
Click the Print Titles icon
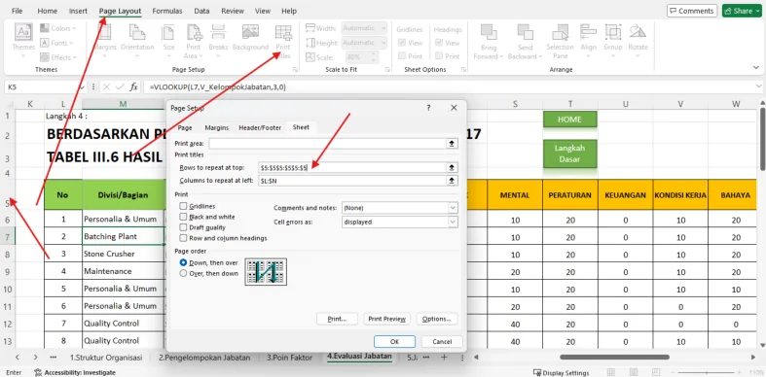(x=283, y=32)
